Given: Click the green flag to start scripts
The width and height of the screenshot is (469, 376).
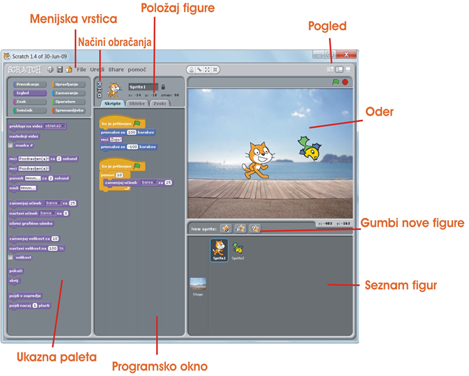Looking at the screenshot, I should [335, 81].
